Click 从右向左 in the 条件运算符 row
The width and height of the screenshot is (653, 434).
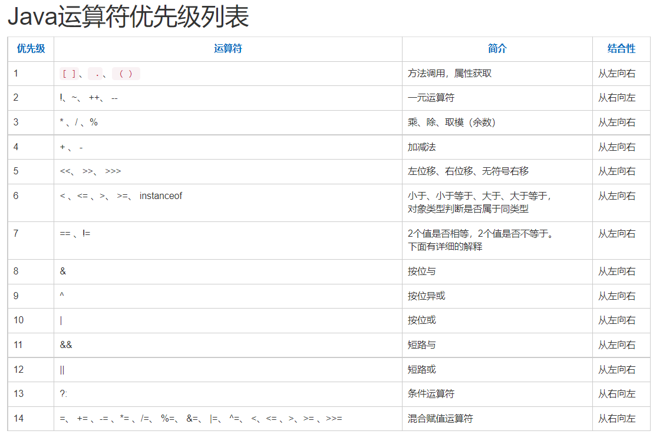pos(617,393)
